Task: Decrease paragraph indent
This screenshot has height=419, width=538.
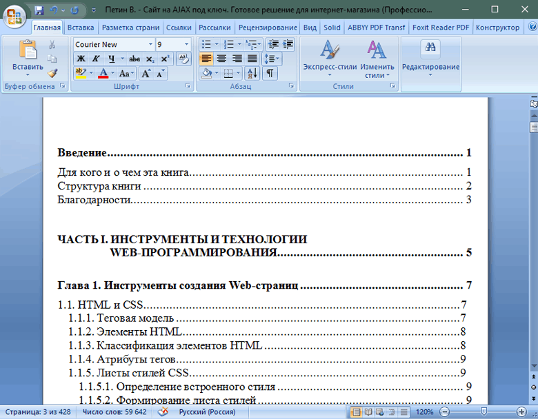Action: coord(273,44)
